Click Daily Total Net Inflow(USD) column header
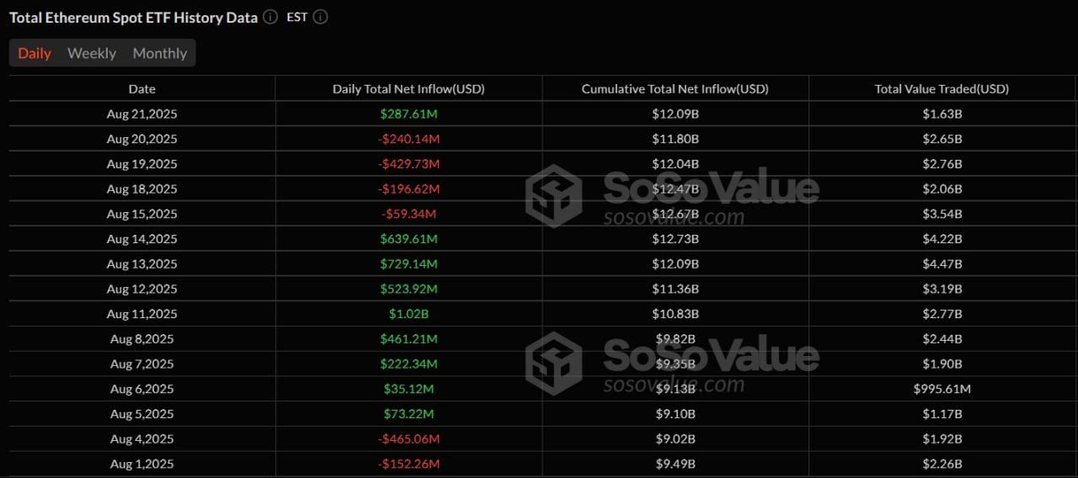1078x478 pixels. tap(408, 88)
